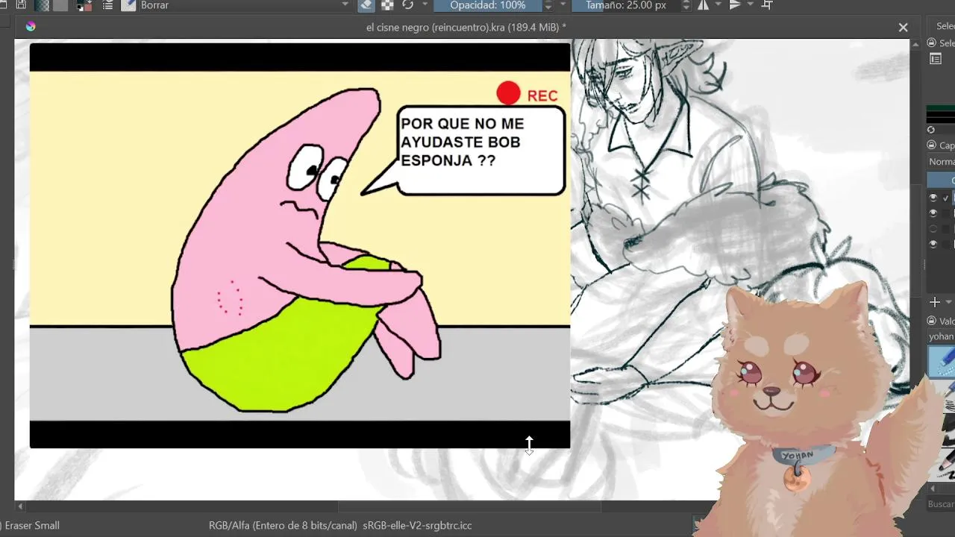Click the Tamaño spinner arrows

coord(686,4)
